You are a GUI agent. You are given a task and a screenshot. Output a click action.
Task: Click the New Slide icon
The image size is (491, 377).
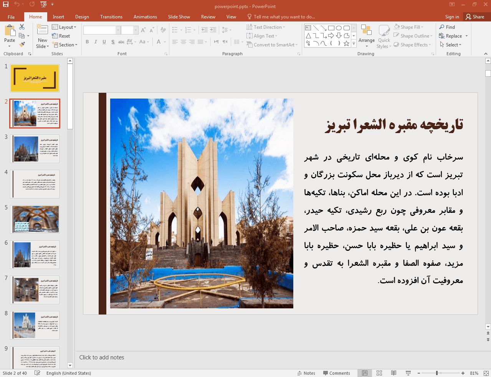click(x=42, y=30)
